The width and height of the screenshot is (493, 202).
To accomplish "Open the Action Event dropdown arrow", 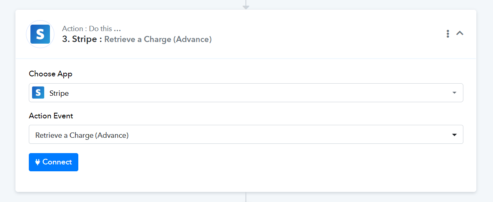I will 454,135.
